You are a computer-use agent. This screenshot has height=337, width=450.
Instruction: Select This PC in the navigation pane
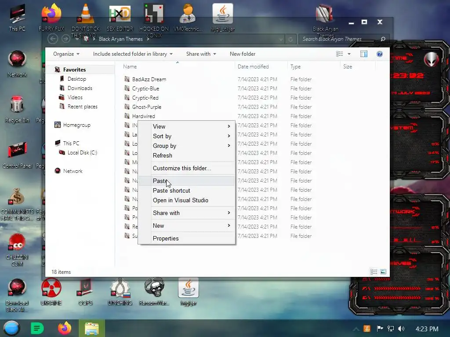click(71, 143)
